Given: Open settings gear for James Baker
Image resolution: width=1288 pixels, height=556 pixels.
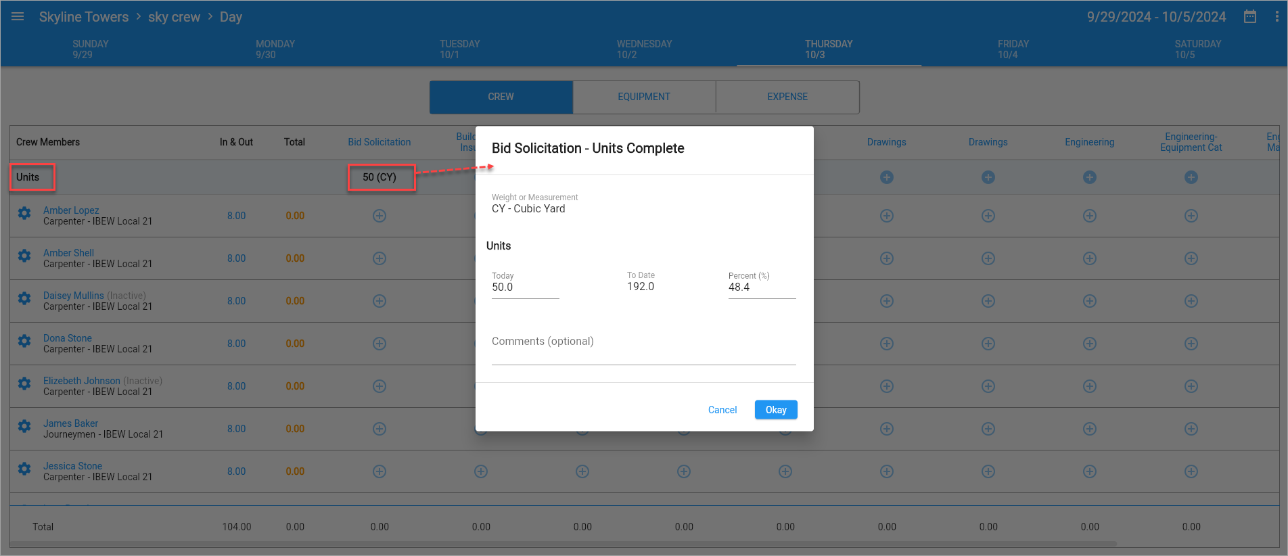Looking at the screenshot, I should [x=24, y=427].
